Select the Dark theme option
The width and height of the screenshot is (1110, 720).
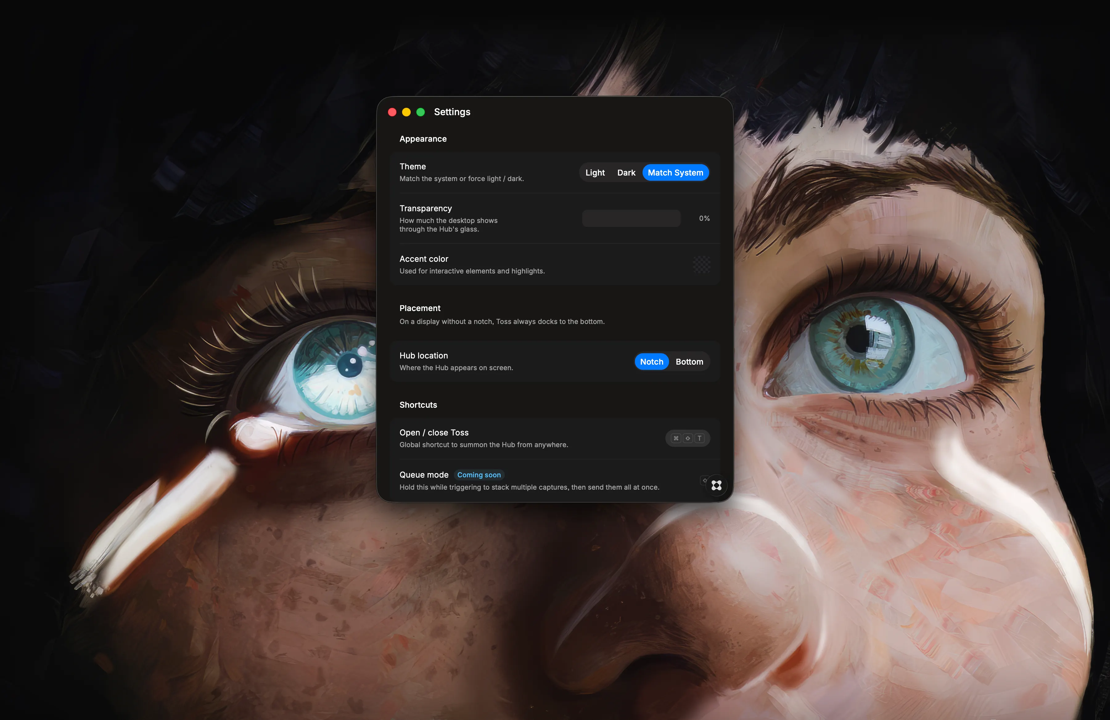point(626,173)
